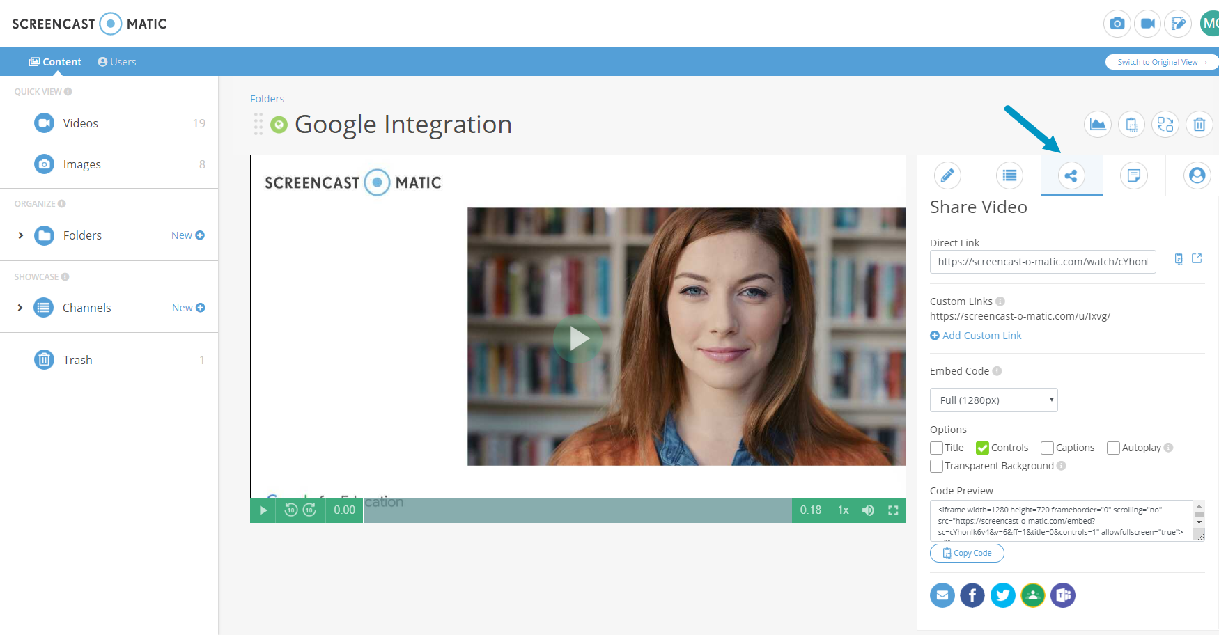
Task: Open the analytics chart icon for this video
Action: (1098, 125)
